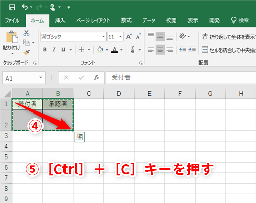Click the formula bar Enter checkmark icon
This screenshot has width=256, height=203.
point(81,78)
